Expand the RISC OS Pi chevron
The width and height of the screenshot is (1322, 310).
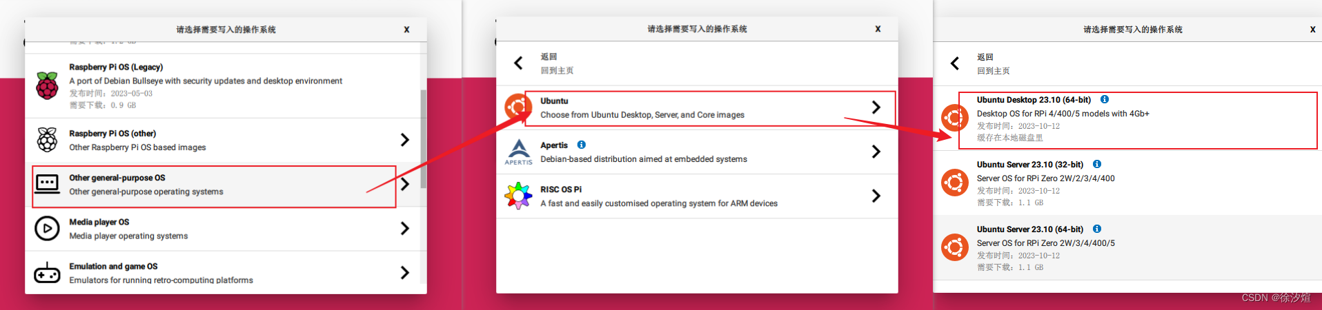[x=876, y=196]
